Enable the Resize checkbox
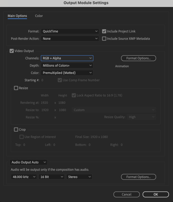 click(x=16, y=88)
